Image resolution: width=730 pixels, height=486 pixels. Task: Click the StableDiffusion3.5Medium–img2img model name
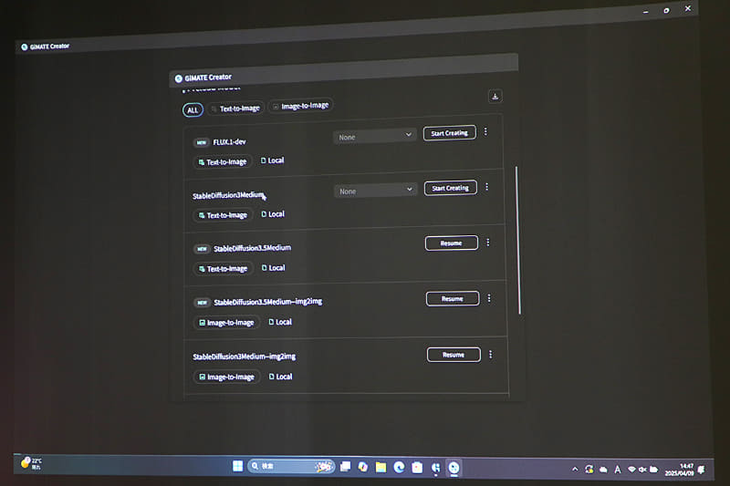[267, 302]
